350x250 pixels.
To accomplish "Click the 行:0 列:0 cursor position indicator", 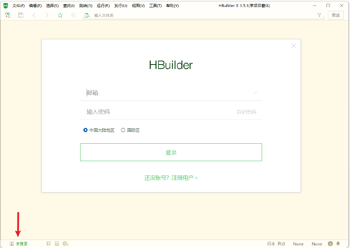I will point(276,244).
